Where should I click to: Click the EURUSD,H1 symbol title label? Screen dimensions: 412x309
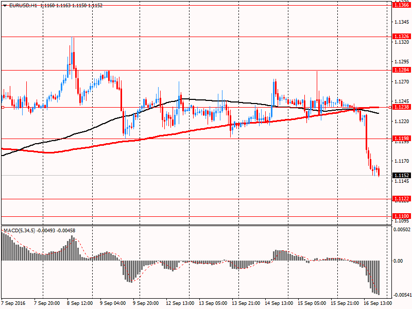23,5
